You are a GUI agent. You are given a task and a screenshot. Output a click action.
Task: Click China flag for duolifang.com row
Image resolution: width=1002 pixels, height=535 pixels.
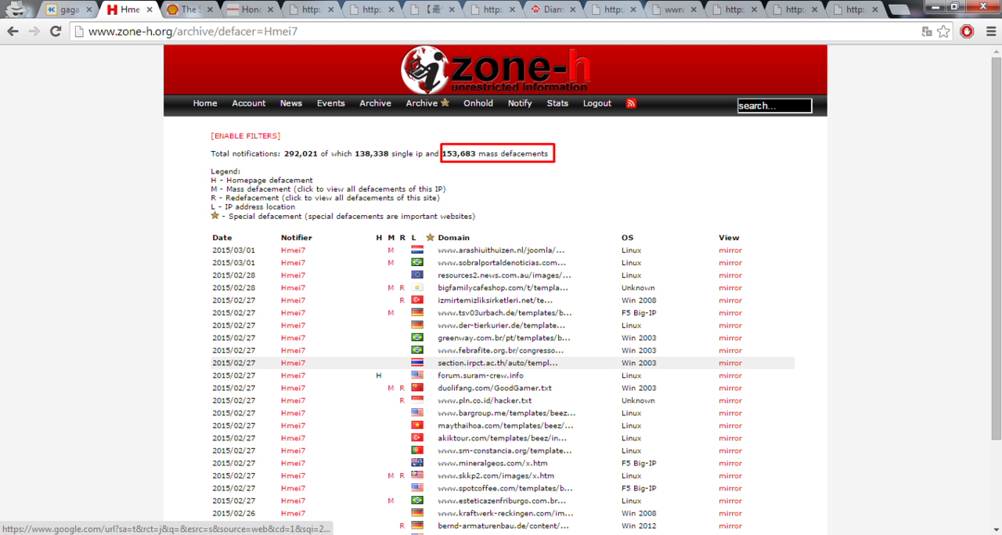[x=417, y=388]
